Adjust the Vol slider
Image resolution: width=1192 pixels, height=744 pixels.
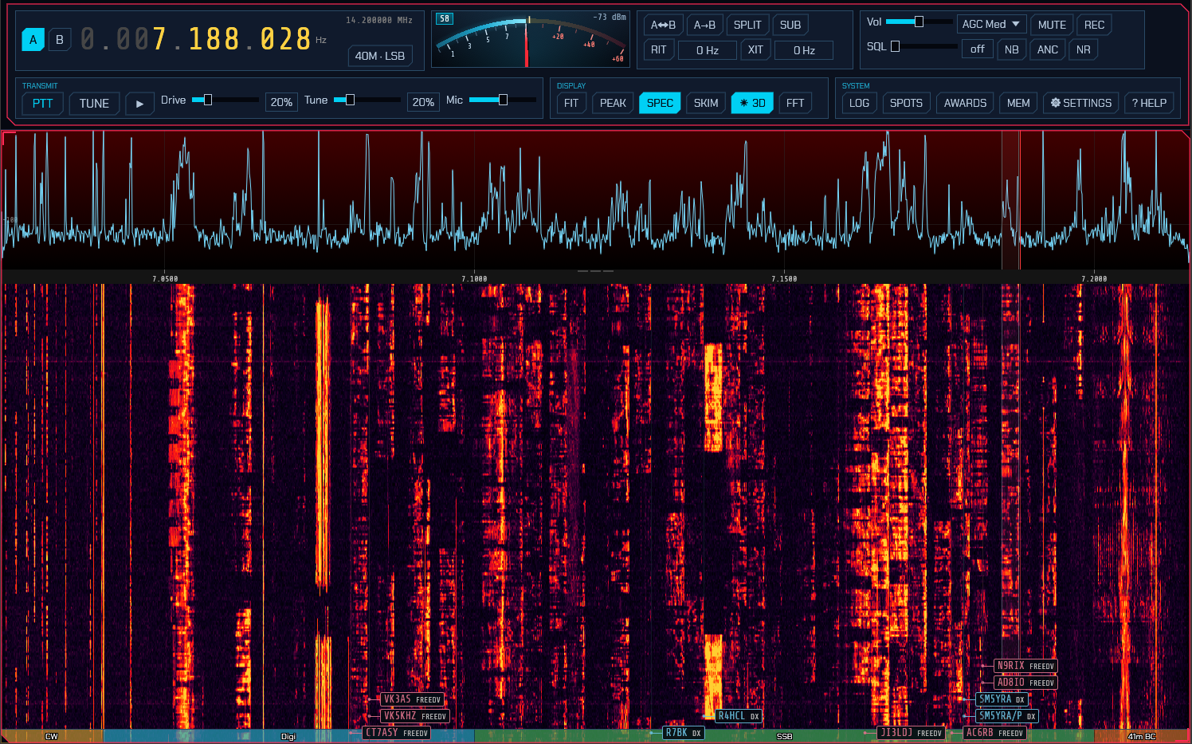point(919,22)
